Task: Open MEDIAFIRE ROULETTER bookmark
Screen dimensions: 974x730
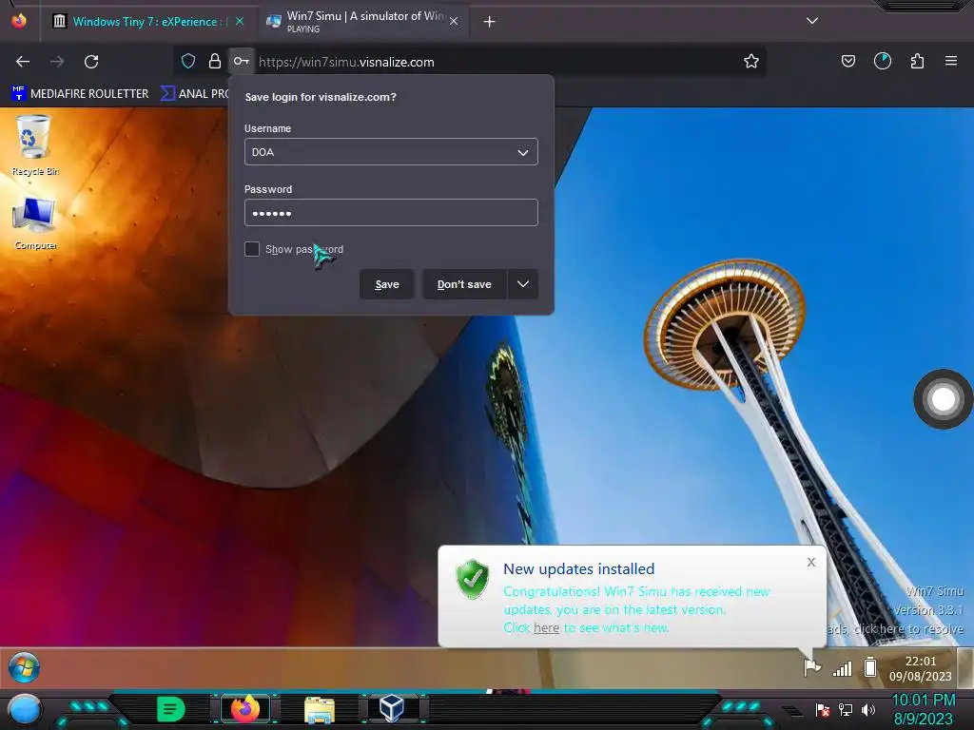Action: tap(80, 94)
